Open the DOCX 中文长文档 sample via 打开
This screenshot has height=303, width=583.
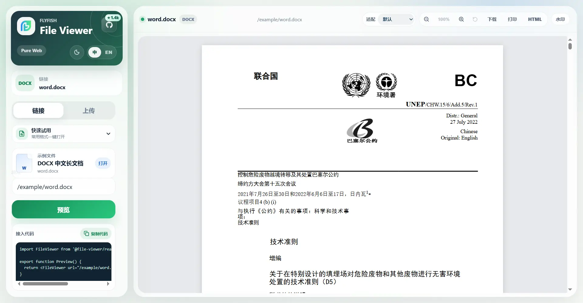coord(103,163)
